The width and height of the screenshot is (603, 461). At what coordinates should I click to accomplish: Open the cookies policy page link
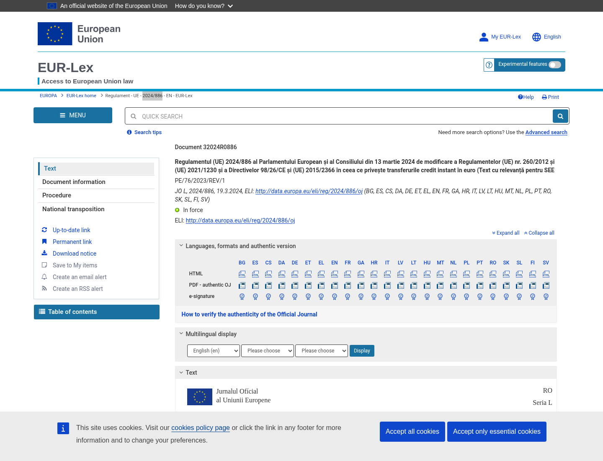point(201,428)
